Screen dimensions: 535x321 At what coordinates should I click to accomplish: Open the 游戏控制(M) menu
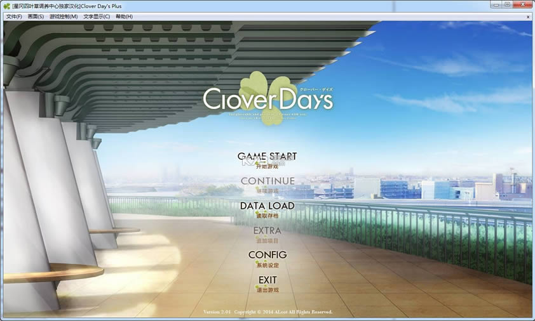[x=64, y=16]
